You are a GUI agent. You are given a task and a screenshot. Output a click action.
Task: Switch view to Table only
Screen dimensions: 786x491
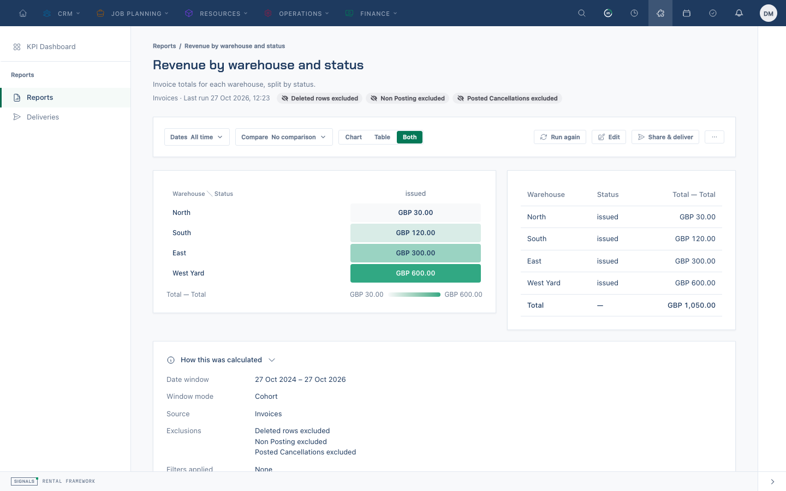(382, 137)
